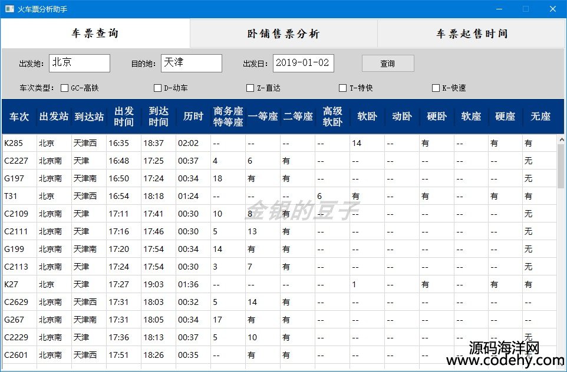Select train G199 row

pos(279,249)
